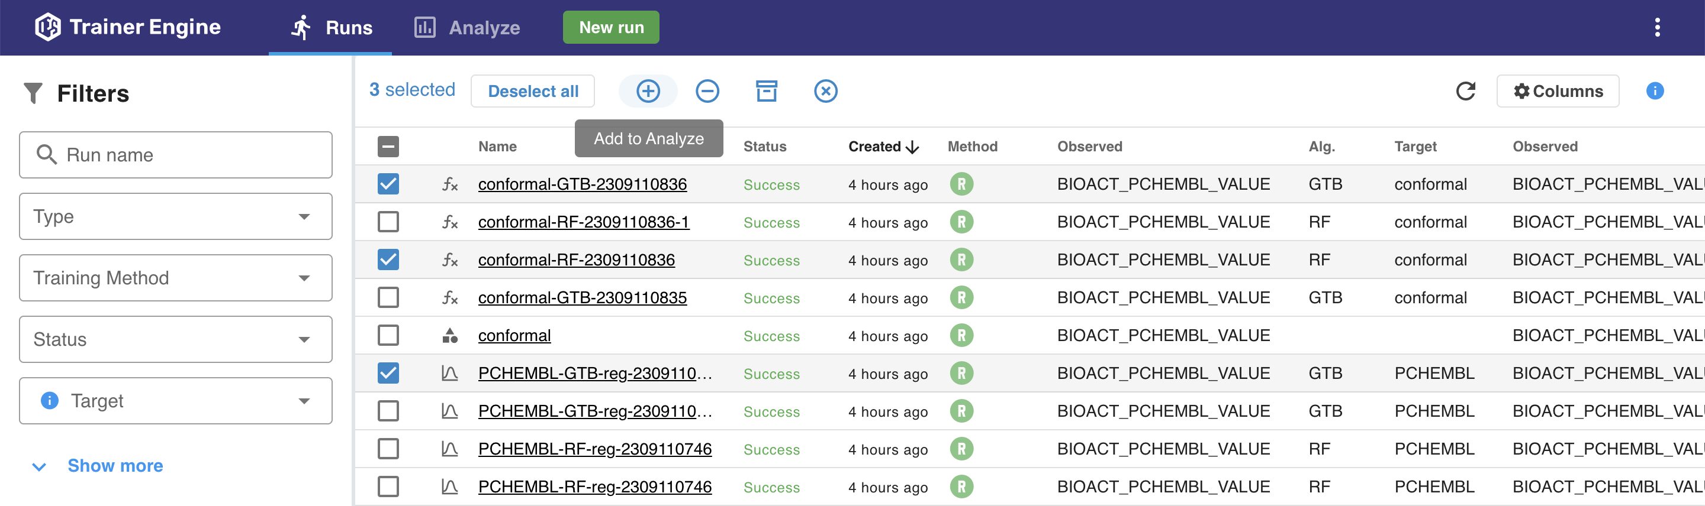Viewport: 1705px width, 506px height.
Task: Expand the Training Method dropdown
Action: [175, 278]
